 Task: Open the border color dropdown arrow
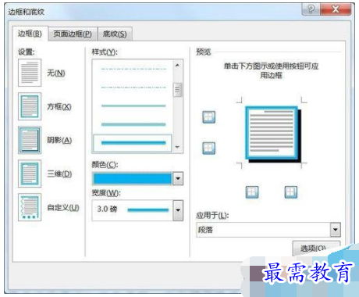(178, 178)
